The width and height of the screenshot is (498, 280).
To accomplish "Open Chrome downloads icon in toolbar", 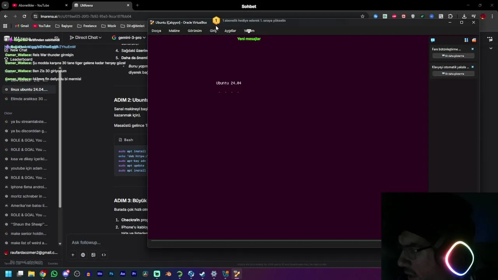I will click(464, 16).
